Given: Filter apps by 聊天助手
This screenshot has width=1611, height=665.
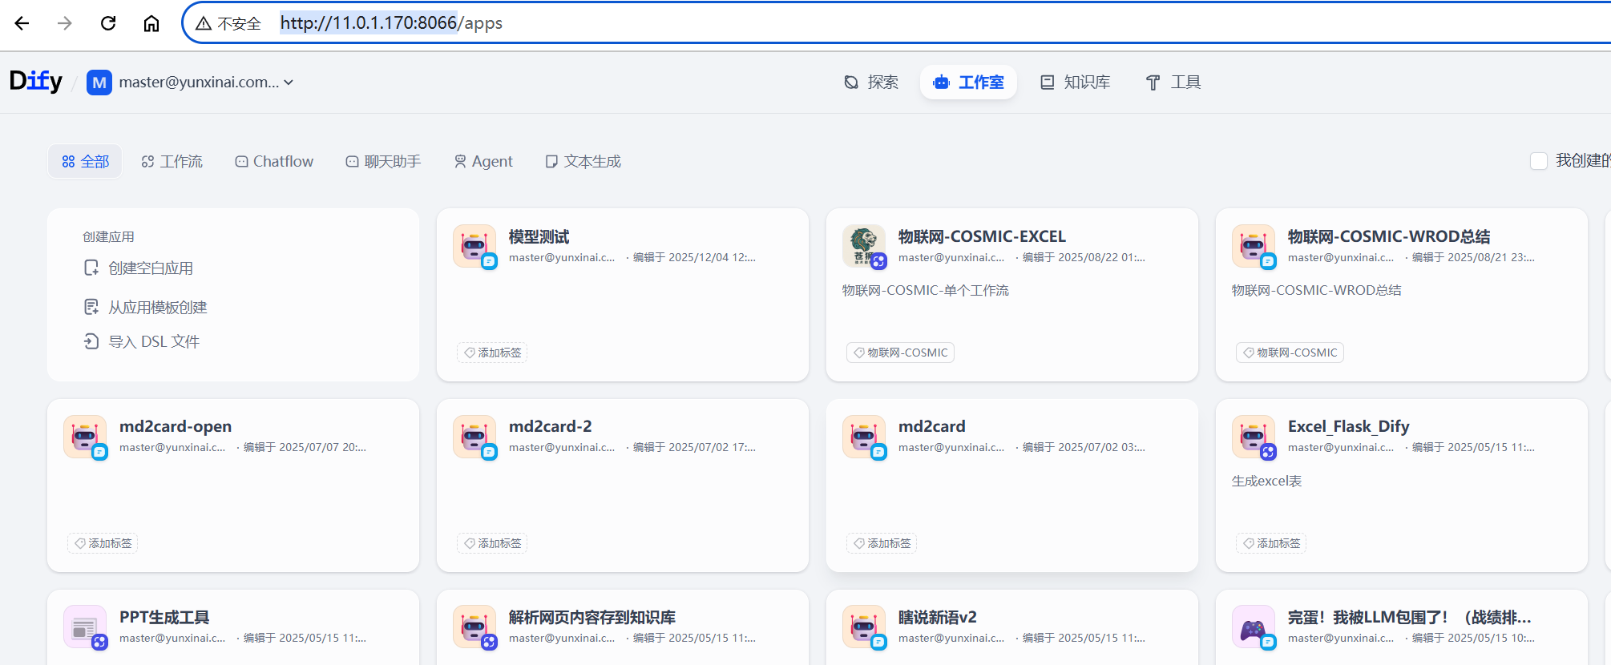Looking at the screenshot, I should [383, 161].
